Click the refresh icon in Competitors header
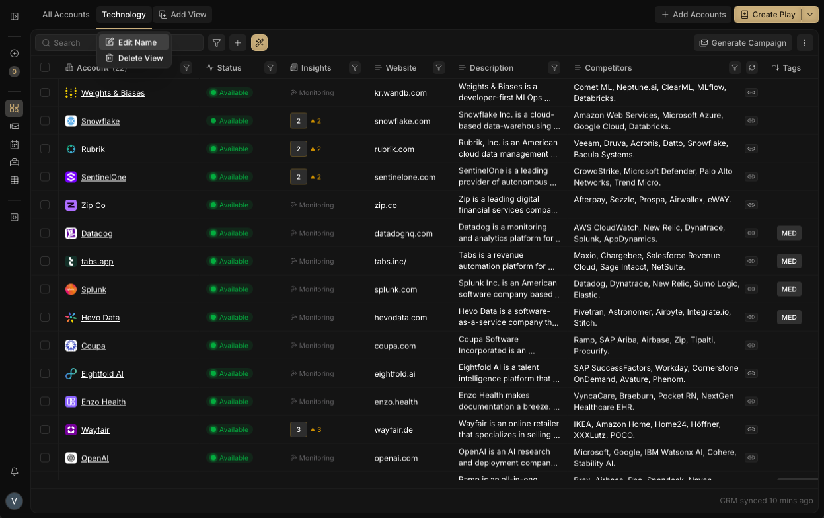824x518 pixels. point(751,67)
